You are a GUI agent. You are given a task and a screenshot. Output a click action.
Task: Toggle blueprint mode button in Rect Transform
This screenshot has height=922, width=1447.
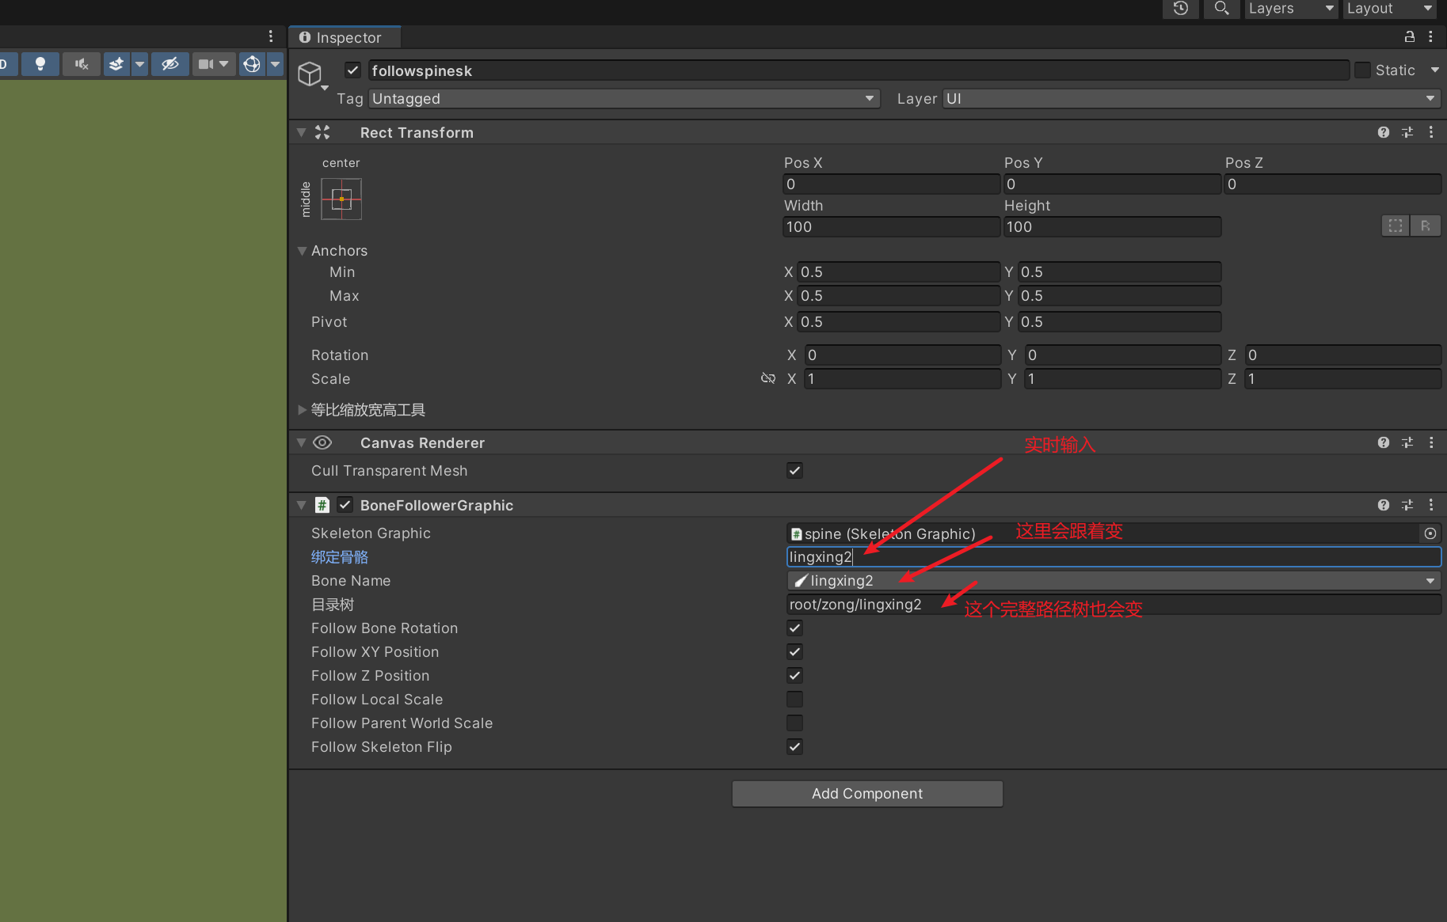coord(1396,226)
